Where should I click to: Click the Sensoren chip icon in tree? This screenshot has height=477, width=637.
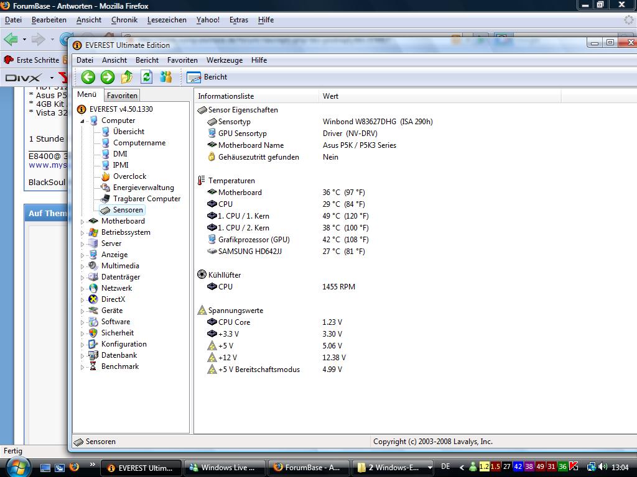tap(105, 210)
